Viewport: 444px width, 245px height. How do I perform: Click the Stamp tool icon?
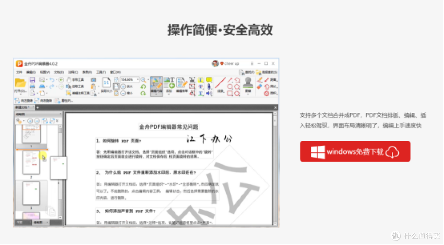tap(248, 82)
